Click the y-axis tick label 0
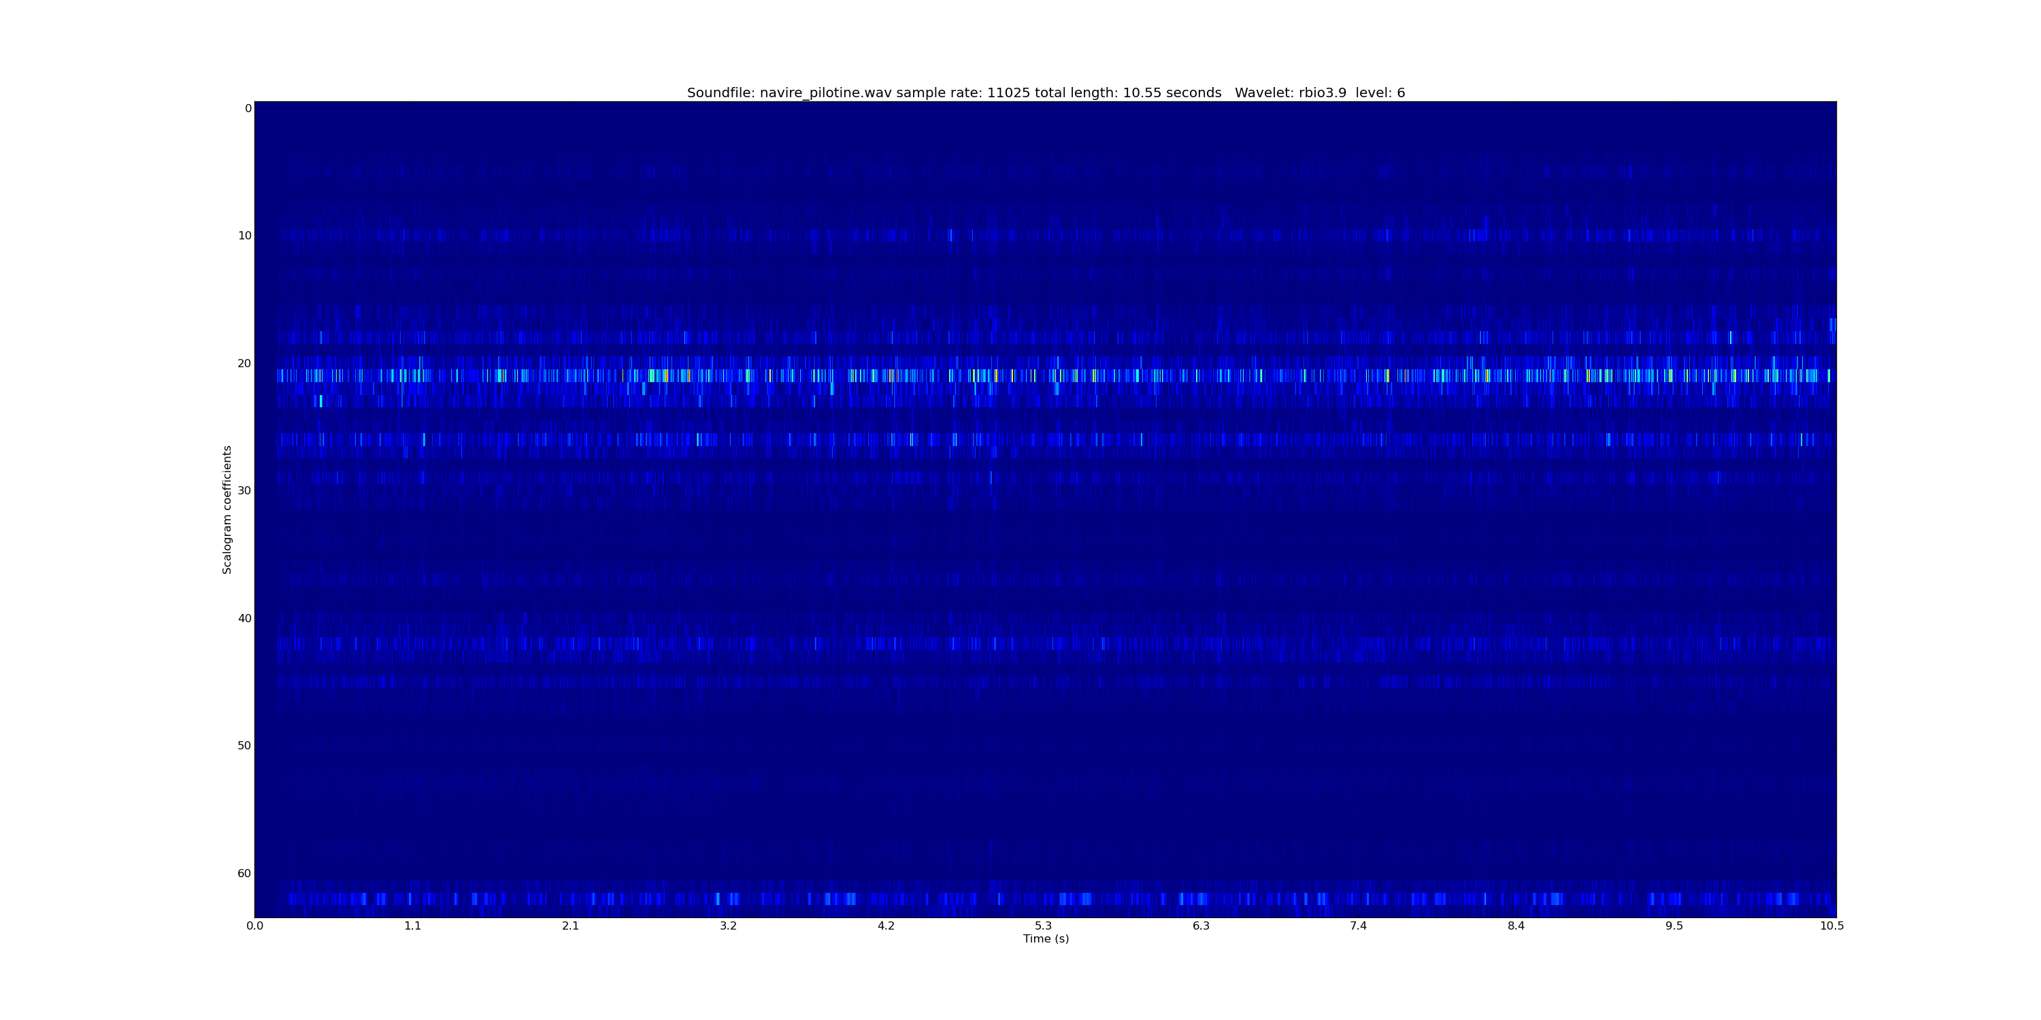Viewport: 2041px width, 1020px height. [248, 109]
